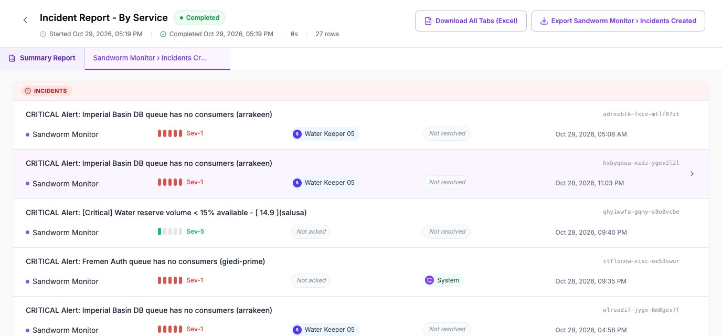The image size is (722, 336).
Task: Click Sev-1 severity bars in 05:08 AM row
Action: point(170,133)
